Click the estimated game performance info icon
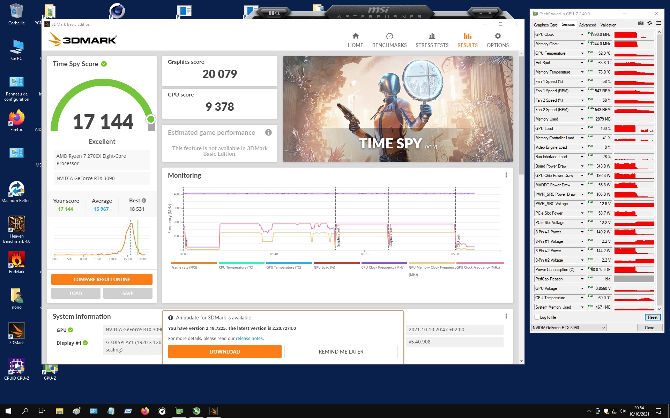 pyautogui.click(x=268, y=132)
